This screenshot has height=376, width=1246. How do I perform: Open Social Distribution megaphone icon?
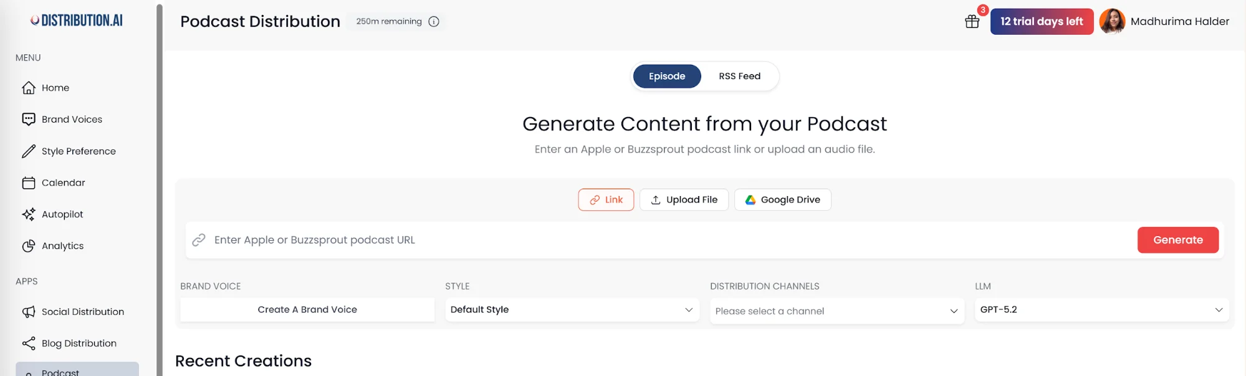tap(29, 312)
